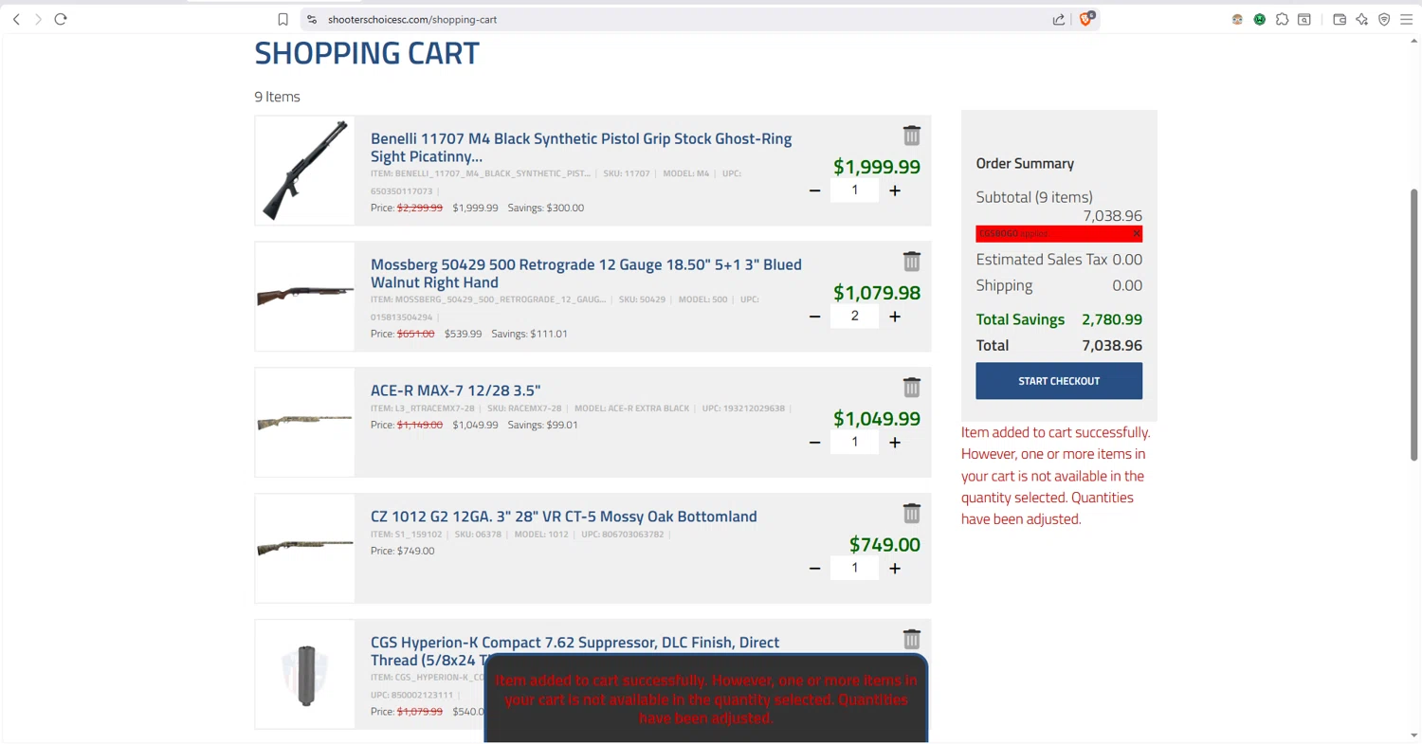Click the dark quantity-adjusted notification popup
The height and width of the screenshot is (744, 1422).
coord(706,699)
